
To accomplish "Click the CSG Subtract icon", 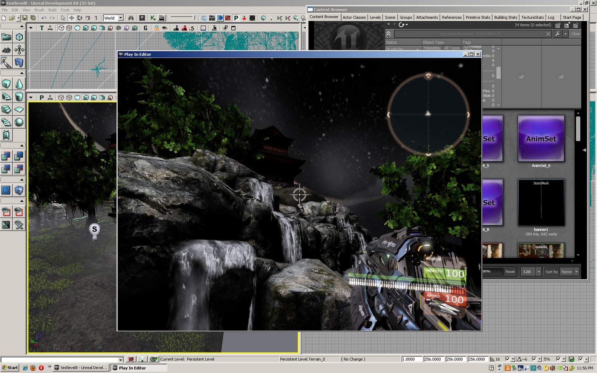I will [x=19, y=156].
